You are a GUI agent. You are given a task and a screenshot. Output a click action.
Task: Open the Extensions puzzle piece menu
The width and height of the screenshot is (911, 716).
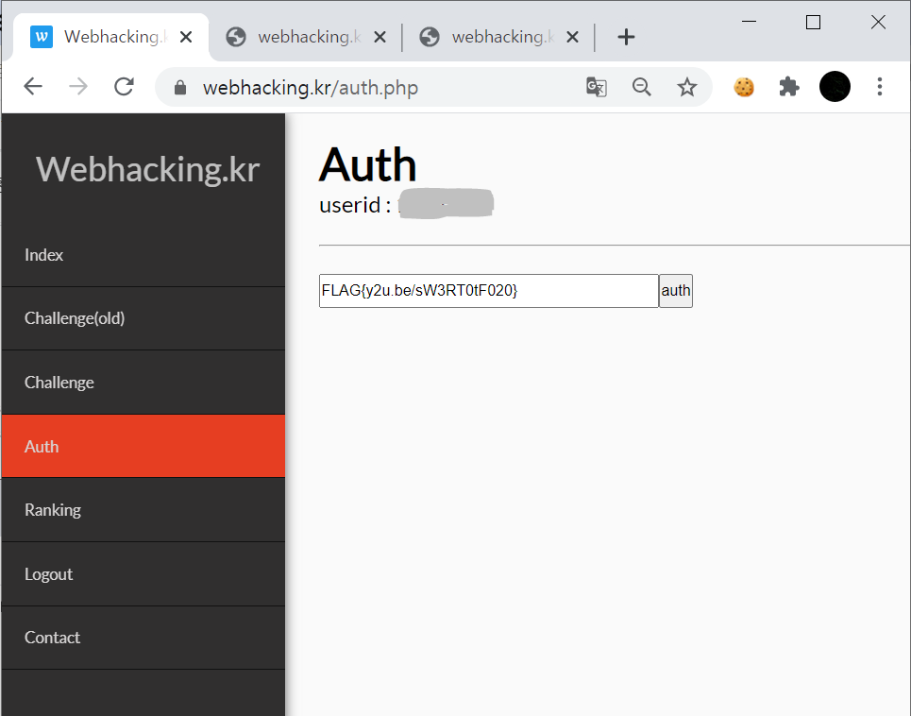789,87
